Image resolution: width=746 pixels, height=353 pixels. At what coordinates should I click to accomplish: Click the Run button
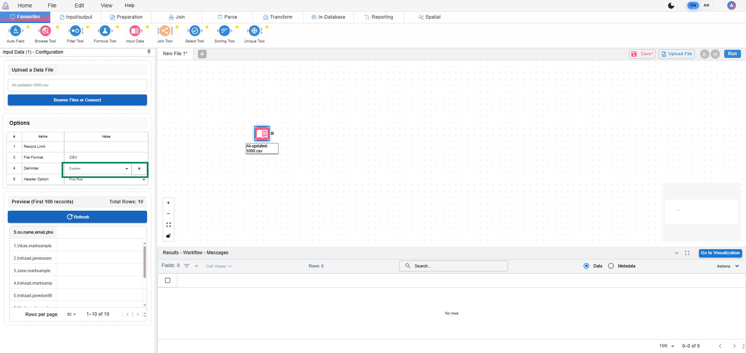coord(732,54)
